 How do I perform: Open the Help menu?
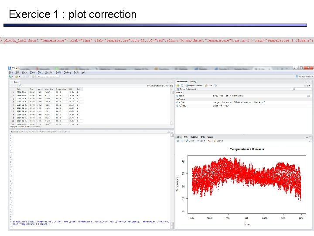pos(84,73)
